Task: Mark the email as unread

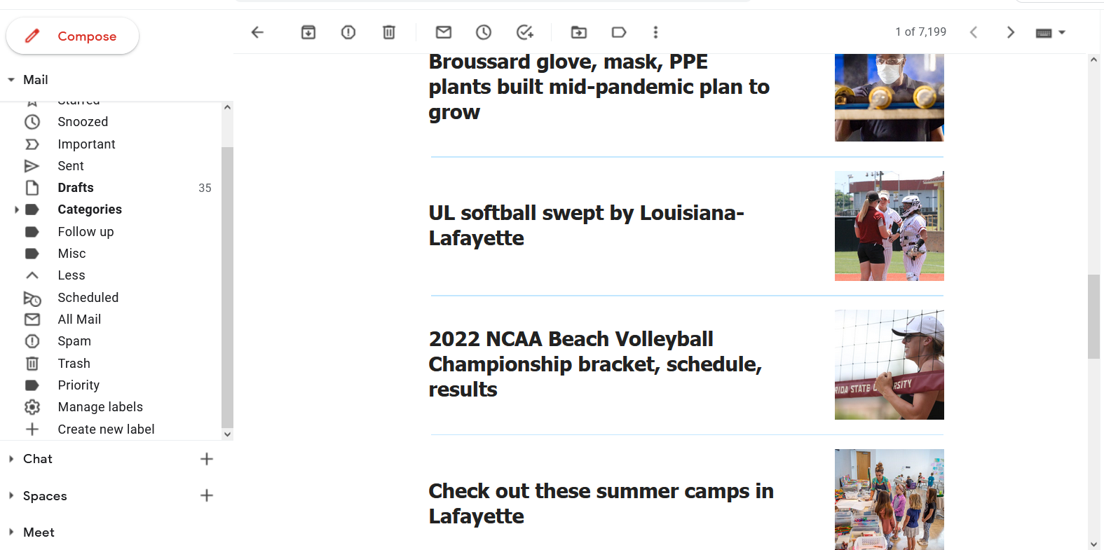Action: pyautogui.click(x=444, y=32)
